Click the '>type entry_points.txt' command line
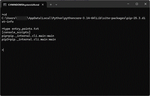This screenshot has width=150, height=96. pos(20,29)
